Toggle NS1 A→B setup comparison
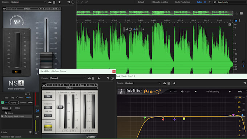The image size is (247, 139). tap(42, 9)
